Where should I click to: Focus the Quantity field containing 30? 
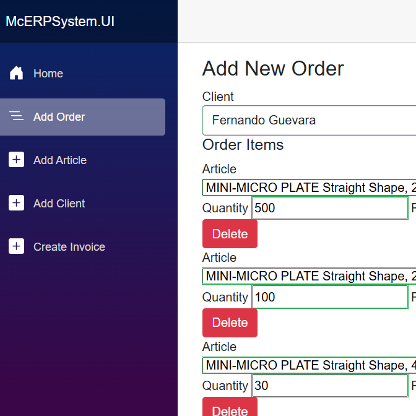[x=329, y=386]
